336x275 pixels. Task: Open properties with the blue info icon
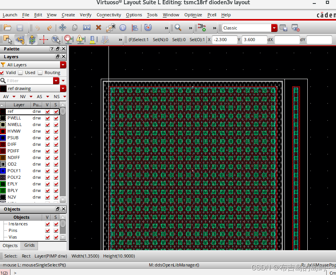point(123,28)
